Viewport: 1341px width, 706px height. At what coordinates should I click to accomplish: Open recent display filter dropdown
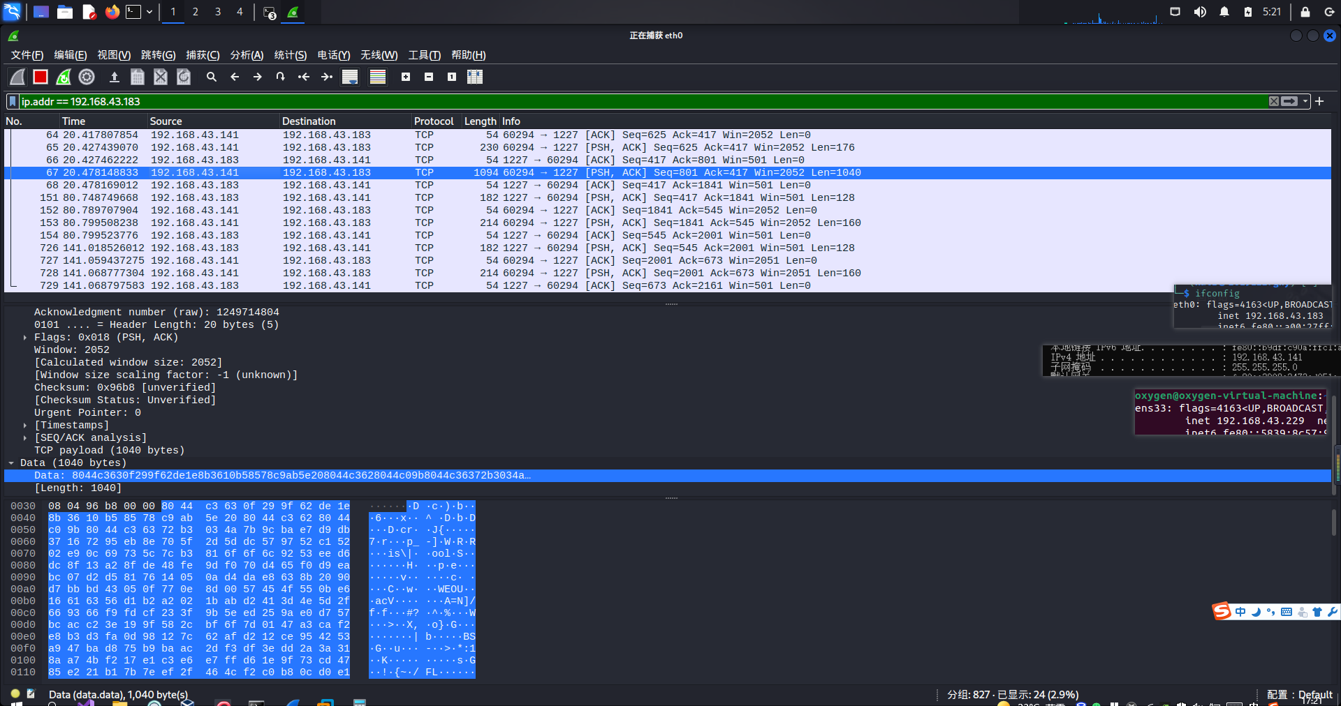(x=1305, y=101)
